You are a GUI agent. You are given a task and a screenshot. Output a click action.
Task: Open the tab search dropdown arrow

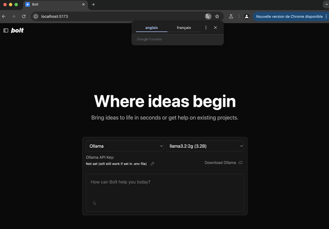pyautogui.click(x=326, y=5)
